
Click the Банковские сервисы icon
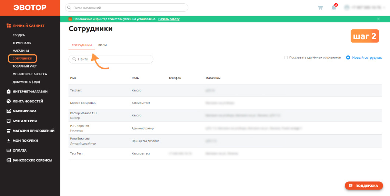pyautogui.click(x=8, y=160)
